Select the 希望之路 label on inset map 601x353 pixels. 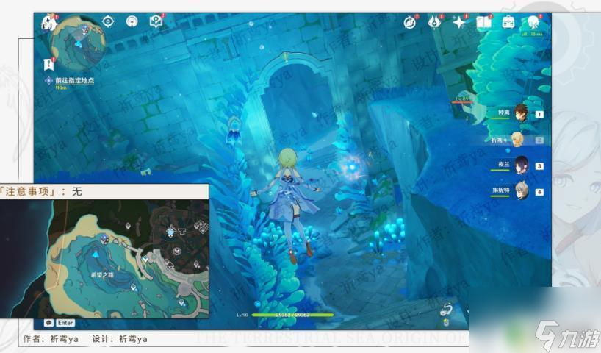point(102,275)
